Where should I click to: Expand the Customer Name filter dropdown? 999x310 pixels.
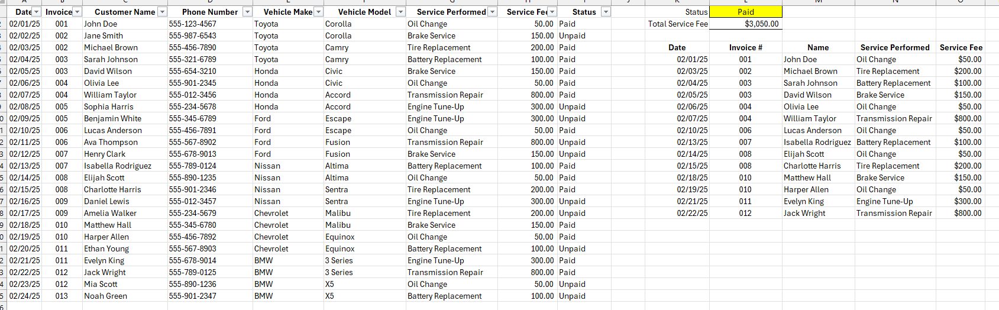[x=163, y=12]
